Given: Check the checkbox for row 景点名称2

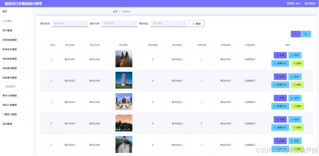Looking at the screenshot, I should (44, 81).
